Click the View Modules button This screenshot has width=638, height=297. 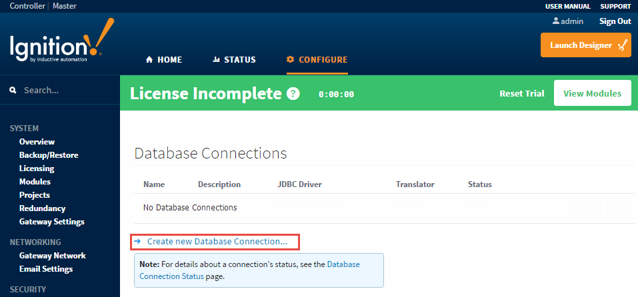(592, 93)
